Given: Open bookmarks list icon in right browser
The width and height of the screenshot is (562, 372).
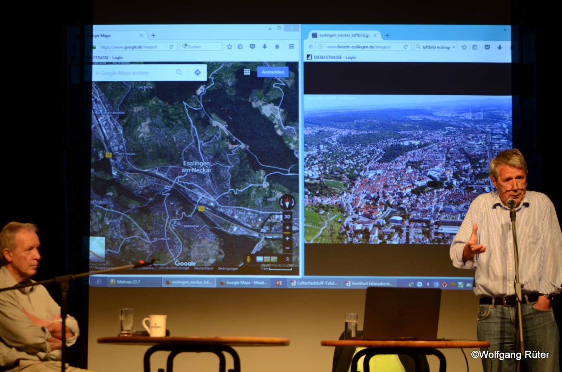Looking at the screenshot, I should (x=475, y=47).
